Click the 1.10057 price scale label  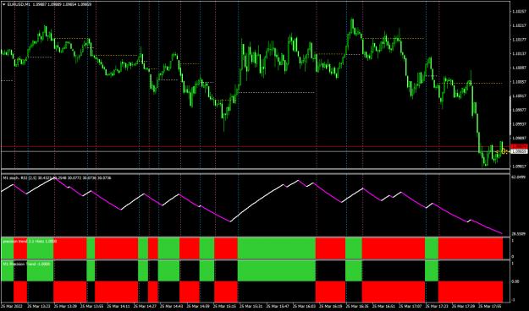click(520, 81)
